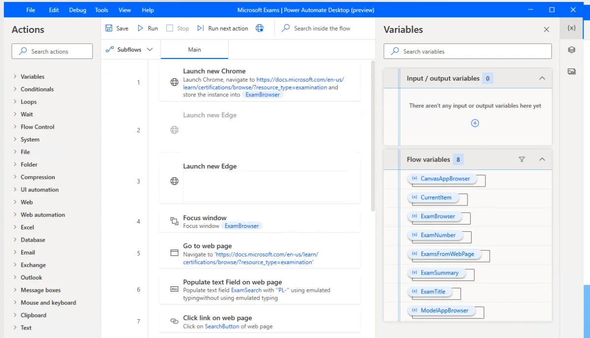Click the flow designer vertical scrollbar
Screen dimensions: 590x338
point(373,135)
